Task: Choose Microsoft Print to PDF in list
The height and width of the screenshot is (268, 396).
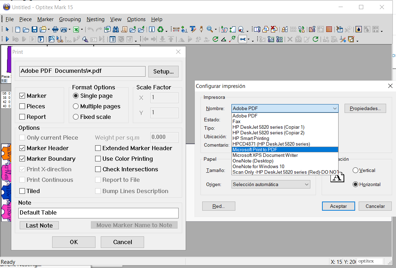Action: point(285,150)
